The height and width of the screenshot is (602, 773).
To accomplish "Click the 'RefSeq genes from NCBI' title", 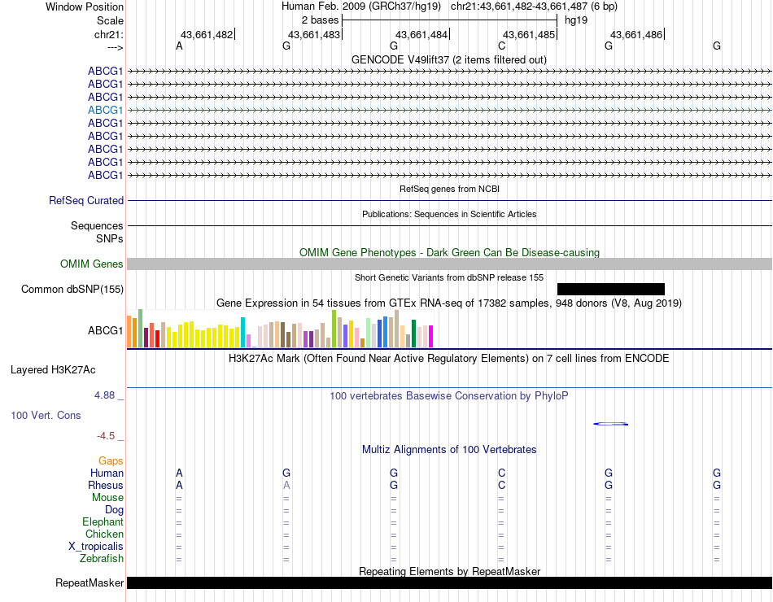I will click(x=449, y=189).
